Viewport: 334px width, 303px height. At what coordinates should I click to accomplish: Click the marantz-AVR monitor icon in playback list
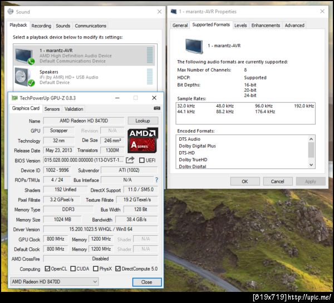(x=24, y=56)
